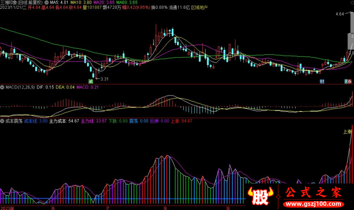Viewport: 354px width, 210px height.
Task: Click the DEA: 0.04 value
Action: pyautogui.click(x=65, y=87)
